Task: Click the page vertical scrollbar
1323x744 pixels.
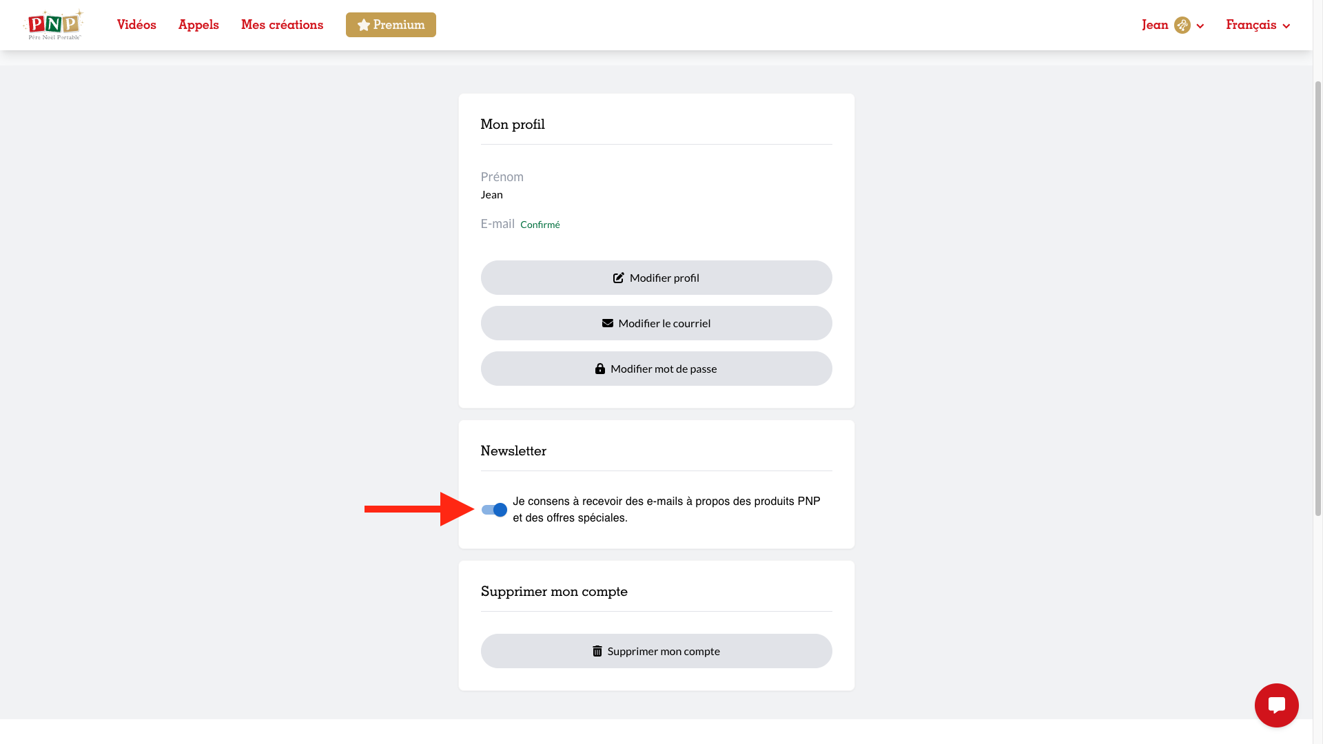Action: tap(1318, 296)
